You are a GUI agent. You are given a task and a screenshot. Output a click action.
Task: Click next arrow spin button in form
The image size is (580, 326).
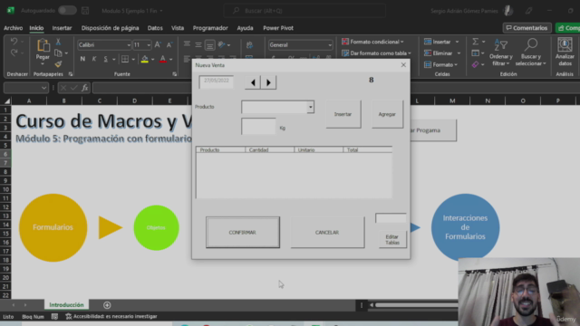(268, 82)
